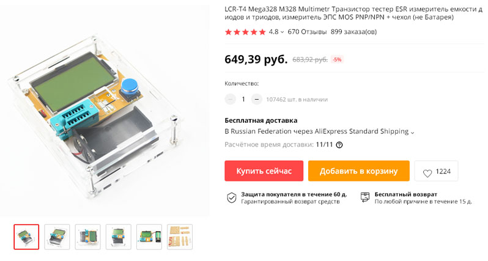Click the Купить сейчас button

pos(264,171)
